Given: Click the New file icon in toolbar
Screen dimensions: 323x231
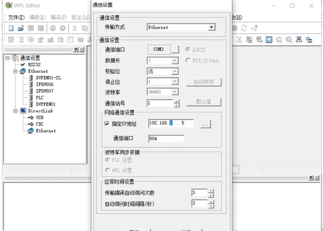Looking at the screenshot, I should pos(11,28).
